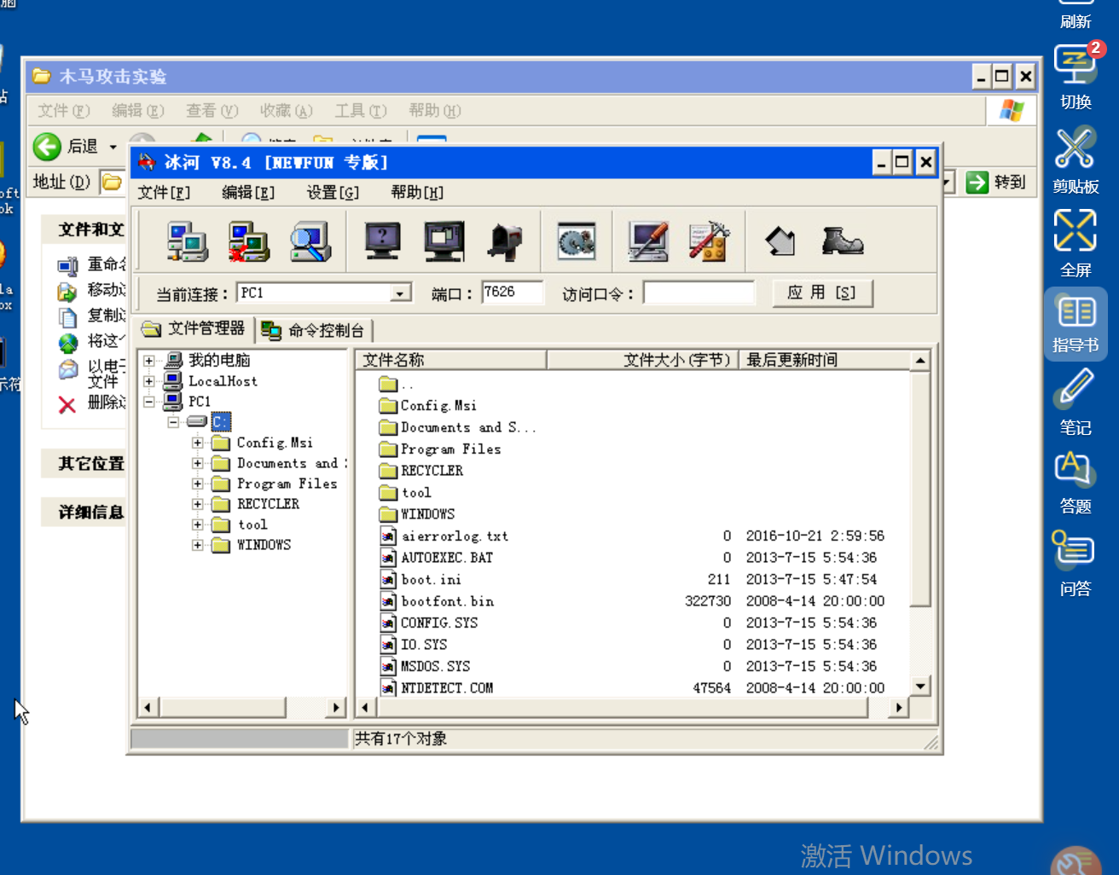1119x875 pixels.
Task: Open the 设置[G] menu
Action: [333, 193]
